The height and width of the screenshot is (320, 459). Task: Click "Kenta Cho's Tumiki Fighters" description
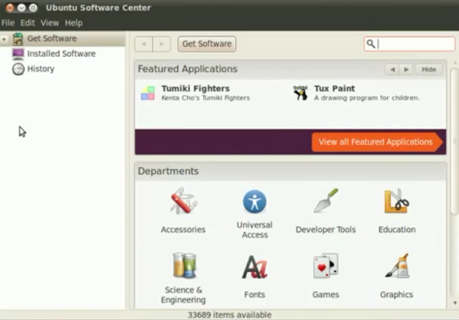point(206,98)
